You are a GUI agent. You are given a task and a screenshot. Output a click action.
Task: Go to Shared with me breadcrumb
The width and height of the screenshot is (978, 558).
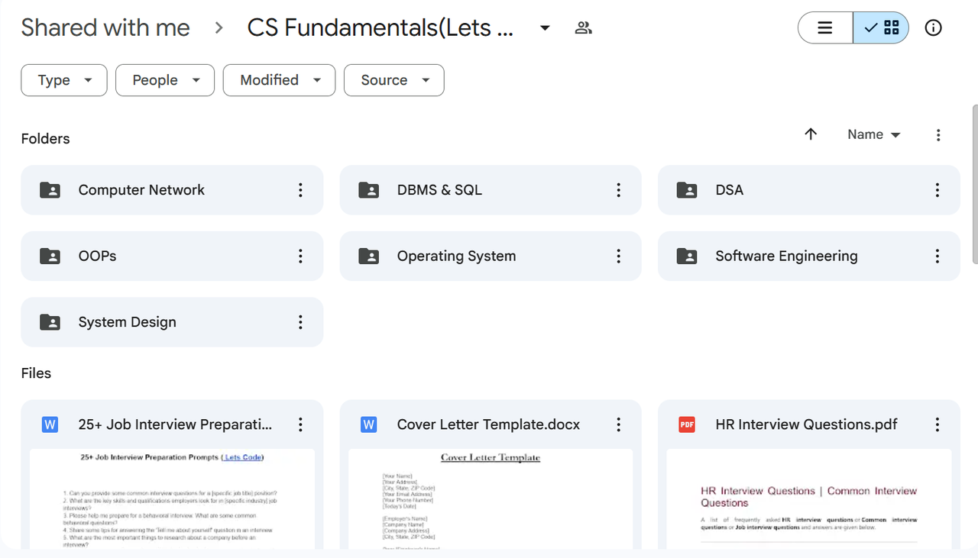(105, 28)
